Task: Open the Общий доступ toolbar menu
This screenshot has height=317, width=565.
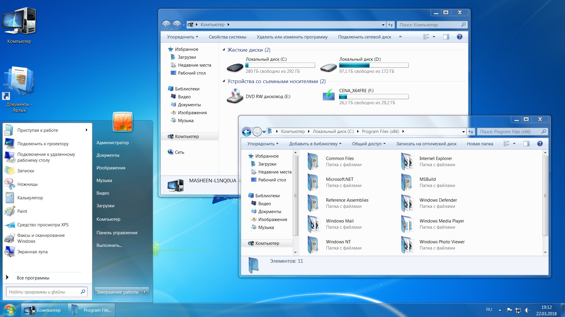Action: coord(368,144)
